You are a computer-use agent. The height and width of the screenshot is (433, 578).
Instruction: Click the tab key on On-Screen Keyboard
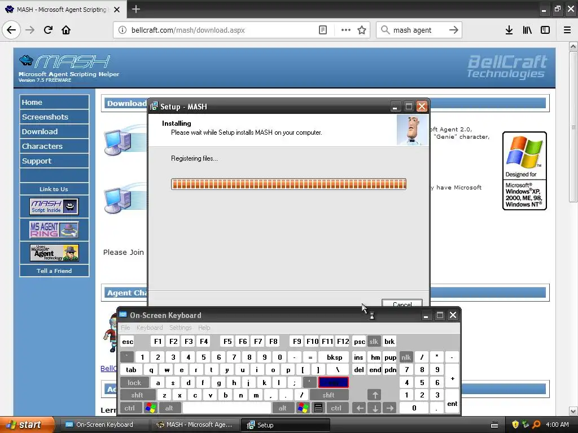[x=131, y=370]
